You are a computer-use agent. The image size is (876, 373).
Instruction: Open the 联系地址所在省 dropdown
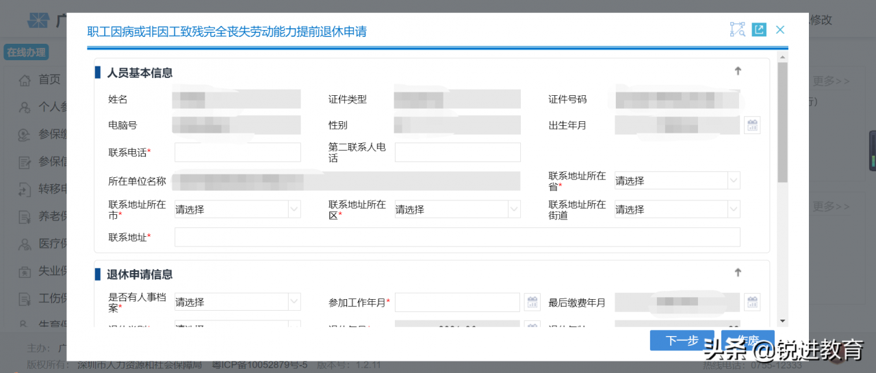tap(678, 181)
